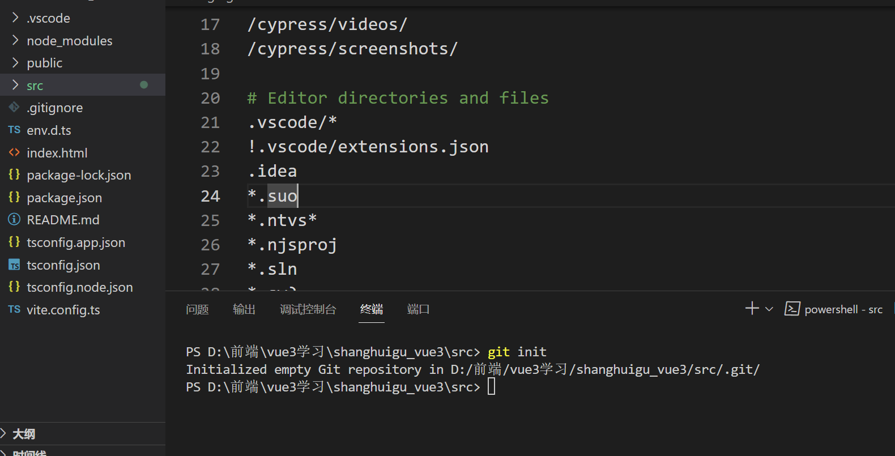Click the HTML icon beside index.html
This screenshot has height=456, width=895.
pyautogui.click(x=14, y=152)
